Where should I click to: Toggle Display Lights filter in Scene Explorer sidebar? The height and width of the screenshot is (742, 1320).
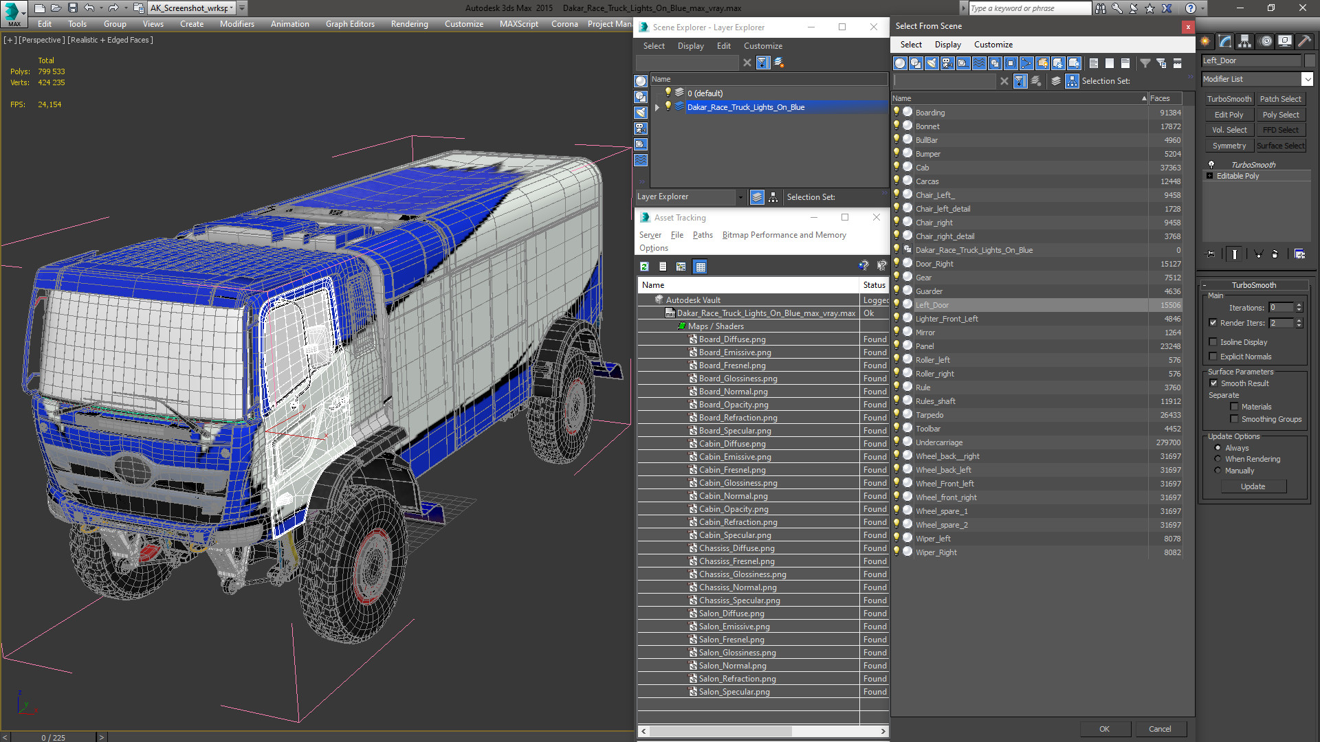coord(641,113)
